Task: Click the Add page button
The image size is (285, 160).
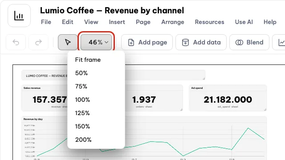Action: coord(147,42)
